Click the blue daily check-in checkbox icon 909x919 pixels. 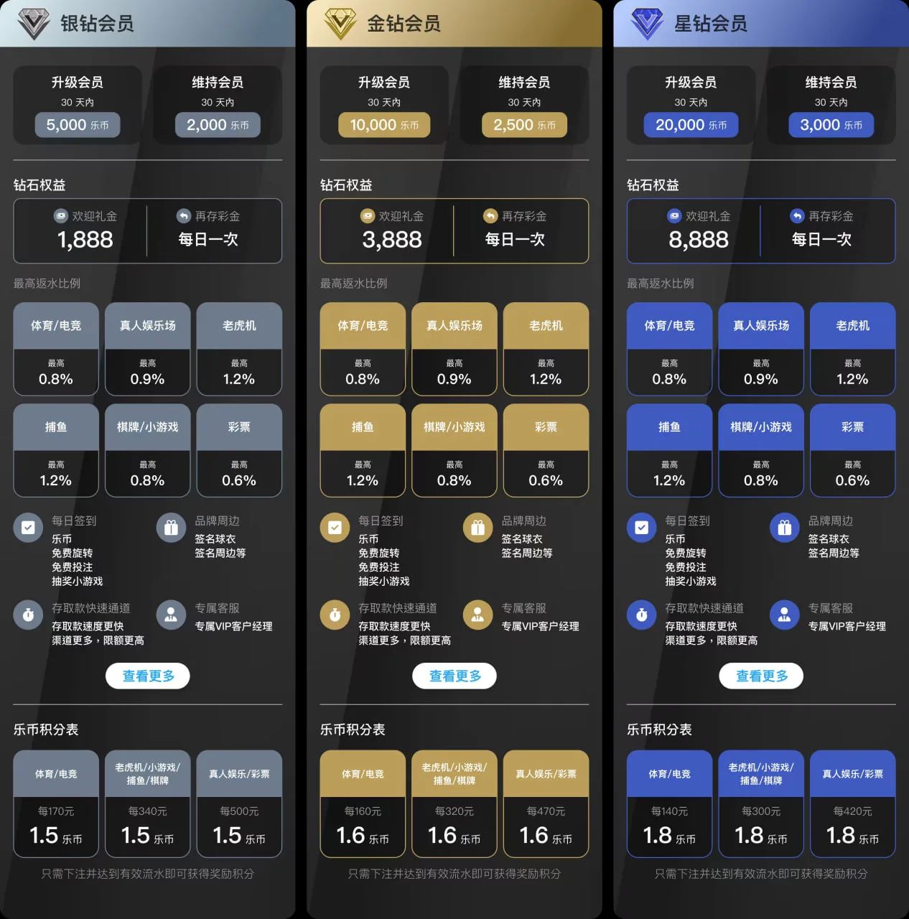(641, 528)
